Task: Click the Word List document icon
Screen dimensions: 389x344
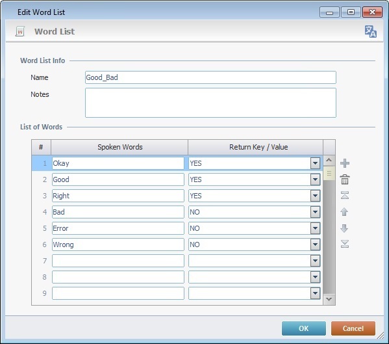Action: click(x=20, y=32)
